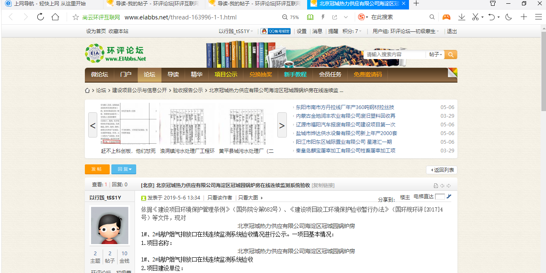Open the "回复" dropdown button
The height and width of the screenshot is (273, 546).
(x=124, y=169)
